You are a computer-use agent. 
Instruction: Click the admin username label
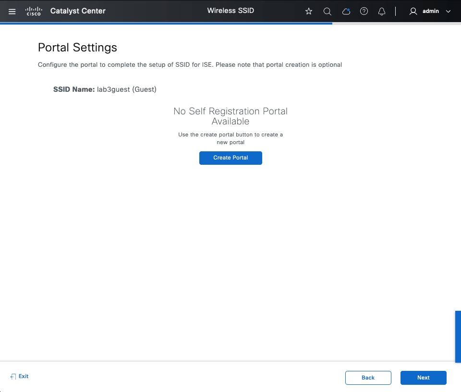click(431, 11)
